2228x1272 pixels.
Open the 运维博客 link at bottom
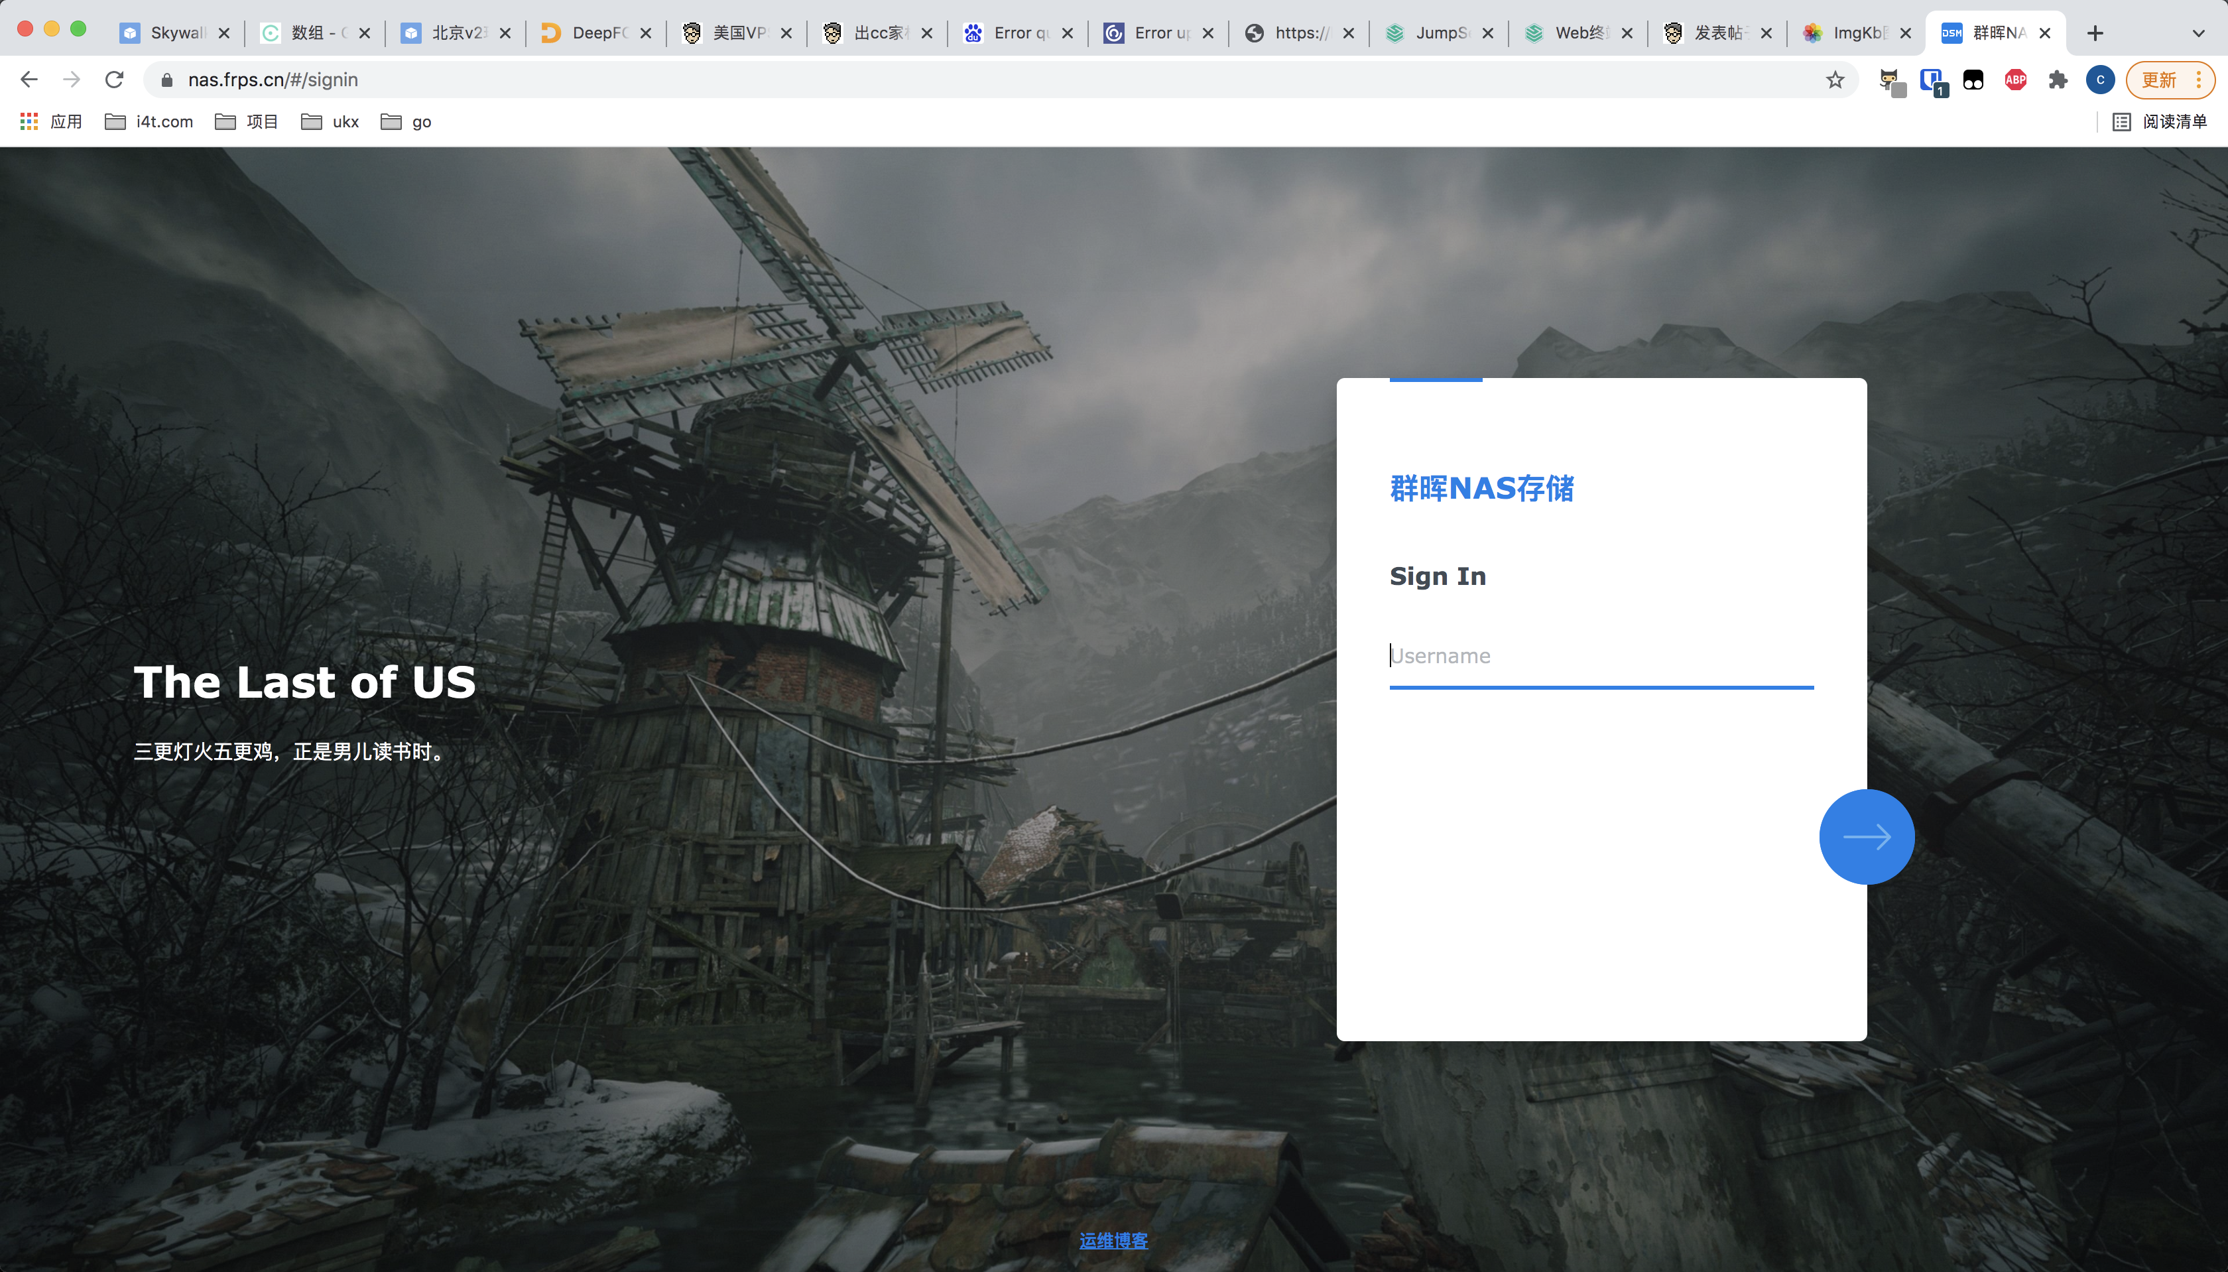point(1113,1241)
